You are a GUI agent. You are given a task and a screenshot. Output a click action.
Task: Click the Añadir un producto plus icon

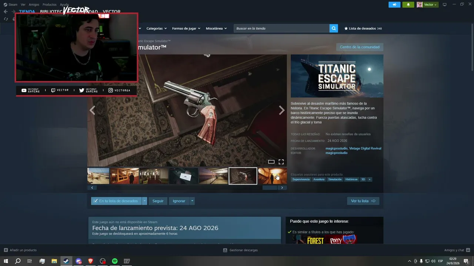[6, 250]
